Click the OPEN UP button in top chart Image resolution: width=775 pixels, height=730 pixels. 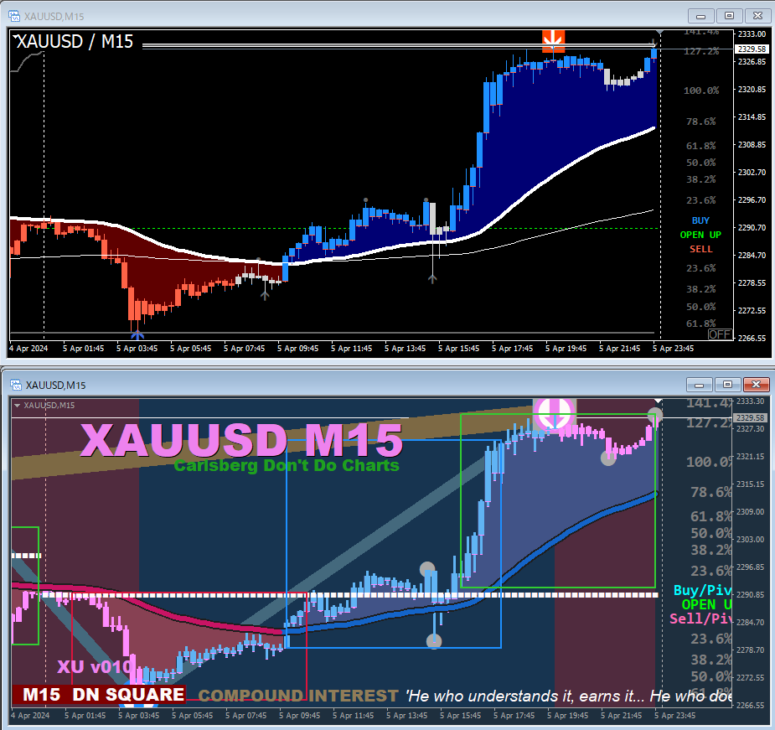tap(700, 235)
